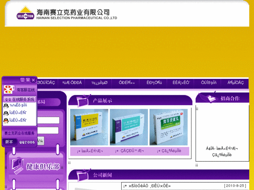Image resolution: width=254 pixels, height=190 pixels.
Task: Open the yellow-label medicine box thumbnail
Action: pos(89,127)
